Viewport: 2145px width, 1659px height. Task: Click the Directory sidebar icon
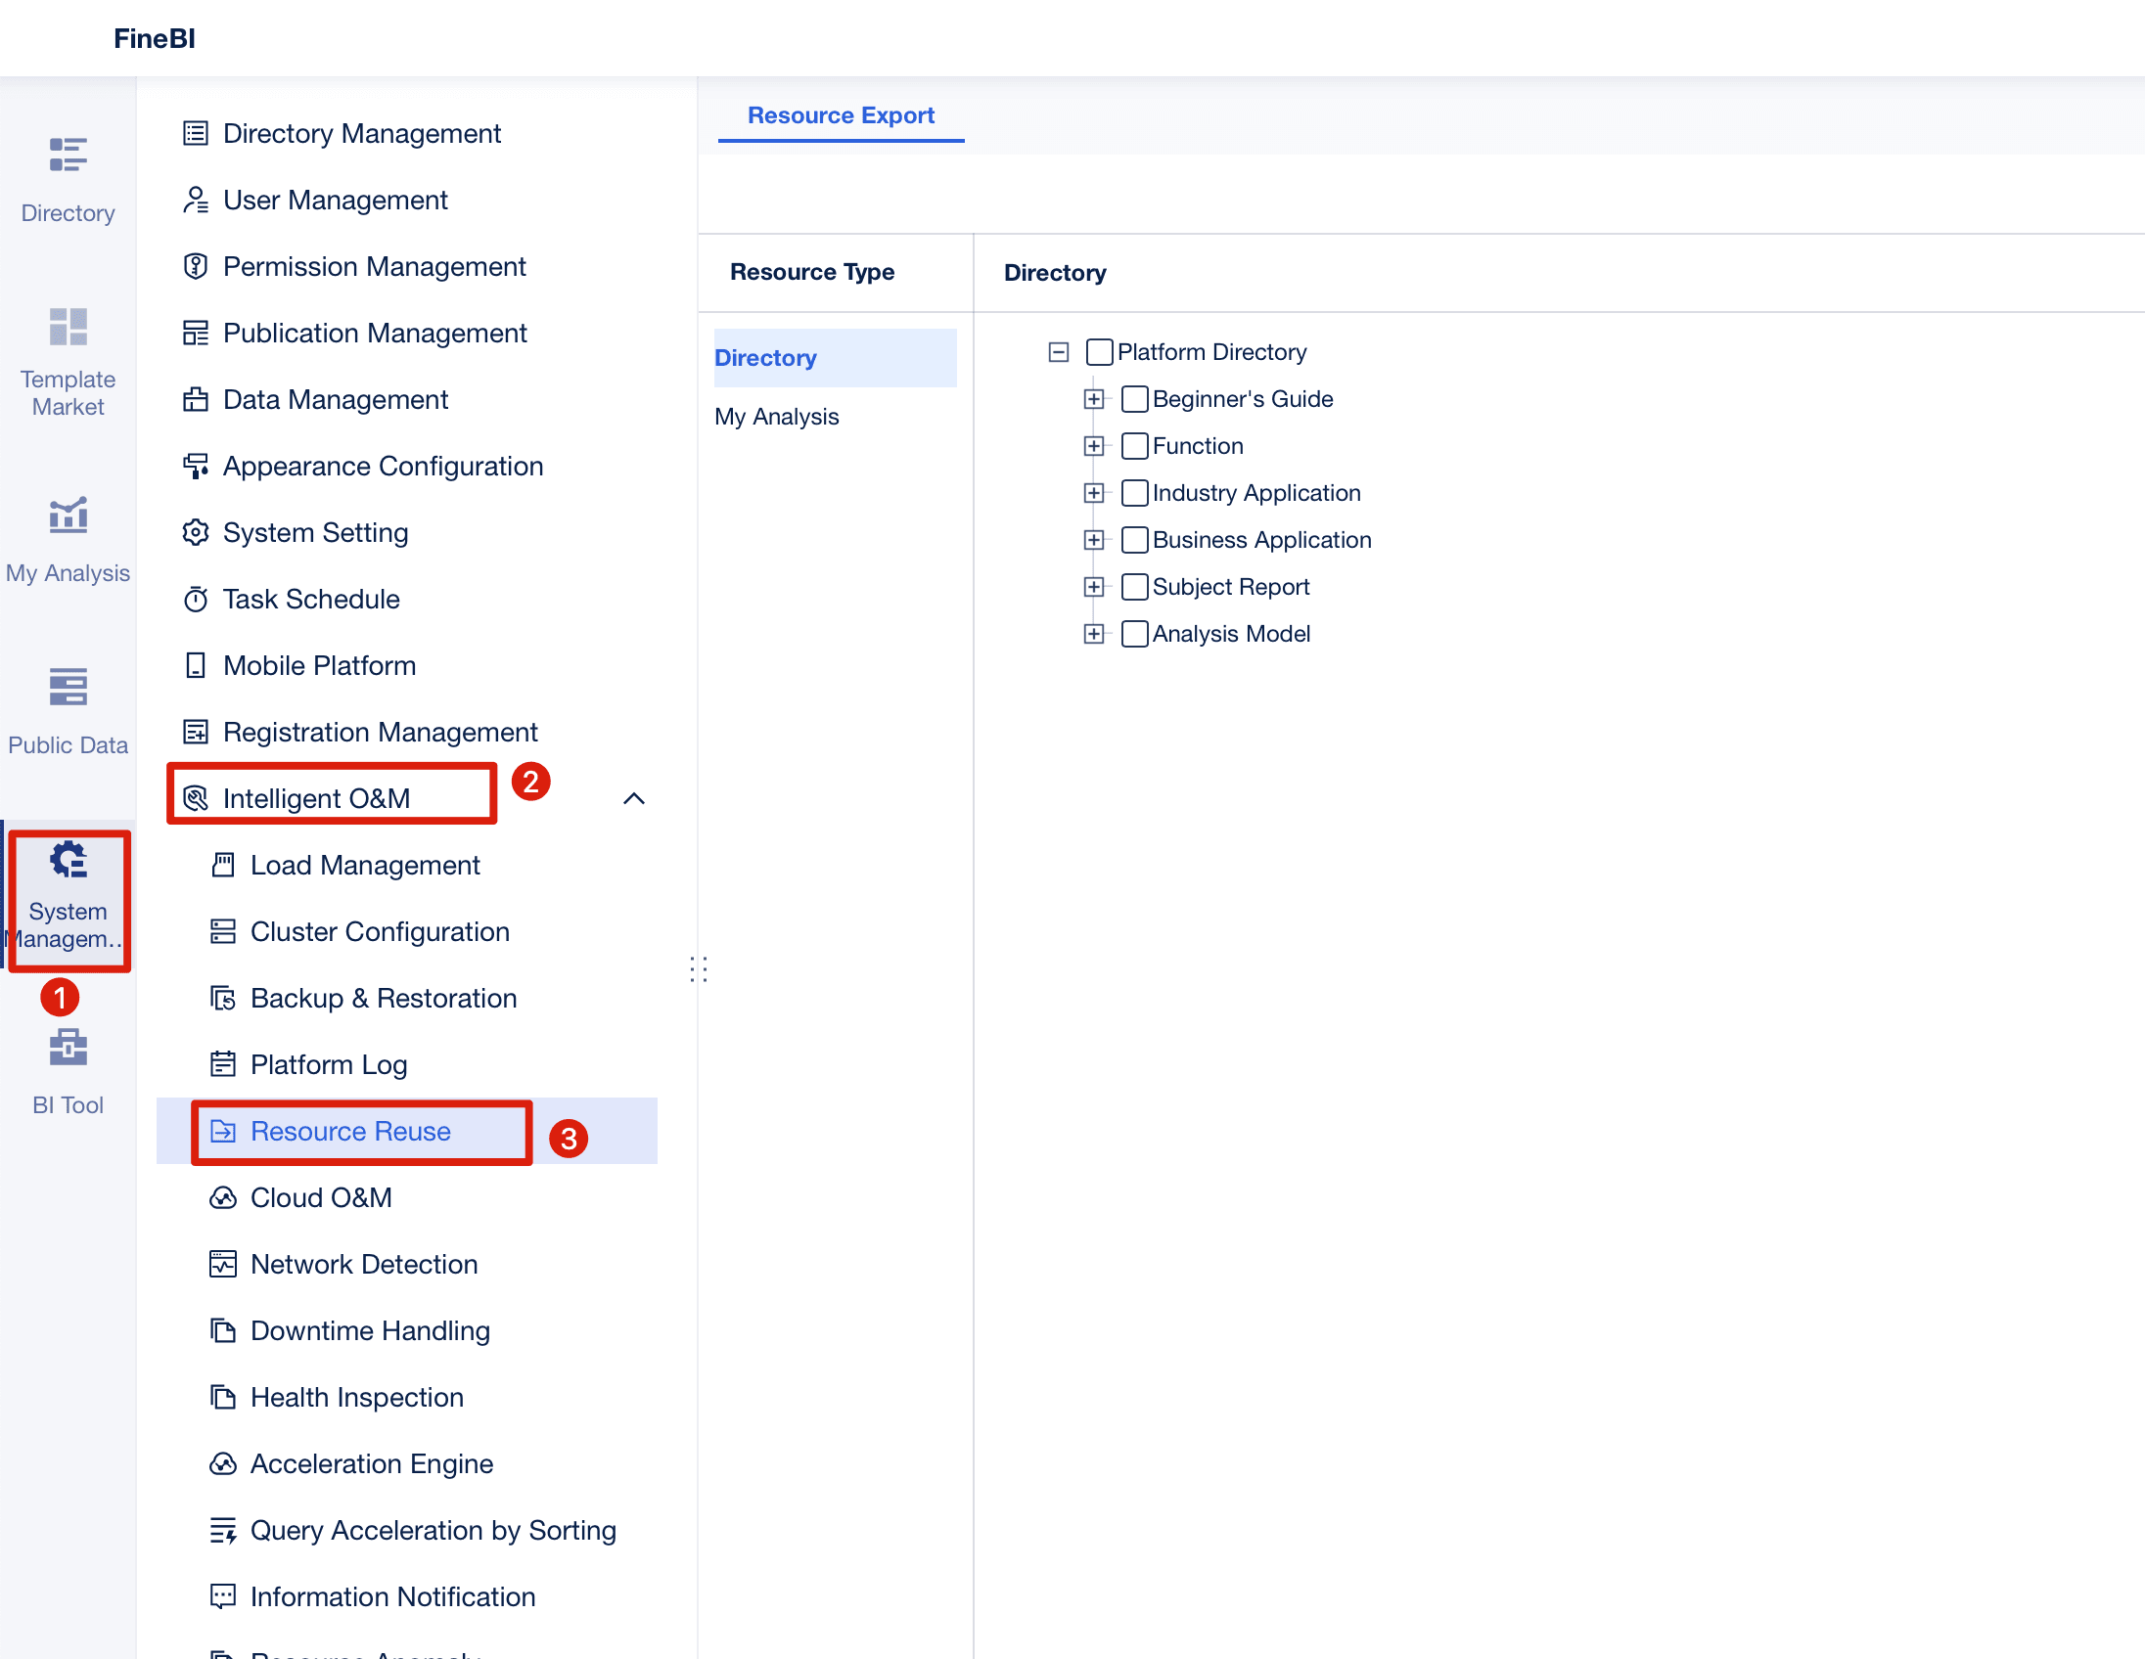(68, 156)
